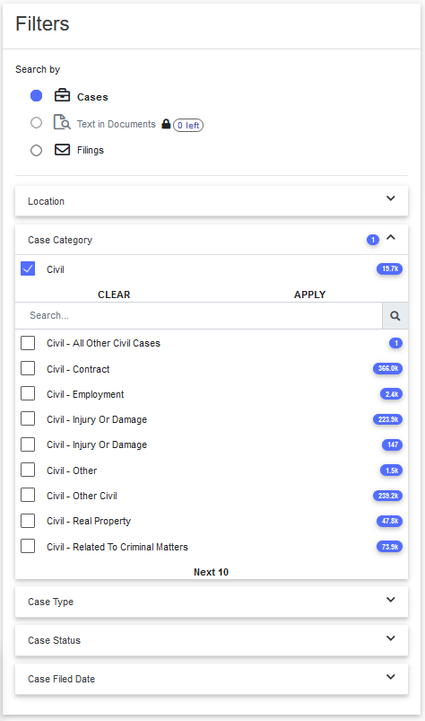Expand the Location filter chevron

[391, 198]
